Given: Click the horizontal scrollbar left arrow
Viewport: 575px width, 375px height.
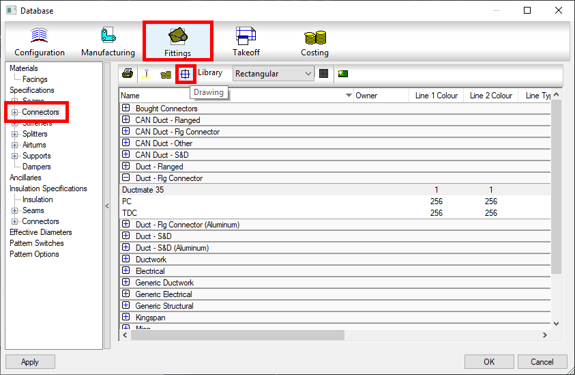Looking at the screenshot, I should click(125, 335).
